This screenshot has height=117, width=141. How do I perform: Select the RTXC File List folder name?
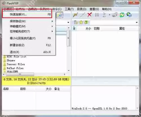(16, 57)
